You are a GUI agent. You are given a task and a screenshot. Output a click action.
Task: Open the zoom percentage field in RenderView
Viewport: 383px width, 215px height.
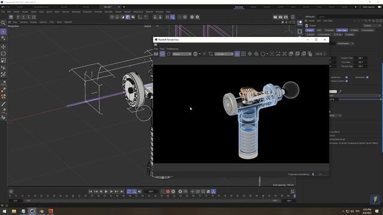(x=320, y=54)
